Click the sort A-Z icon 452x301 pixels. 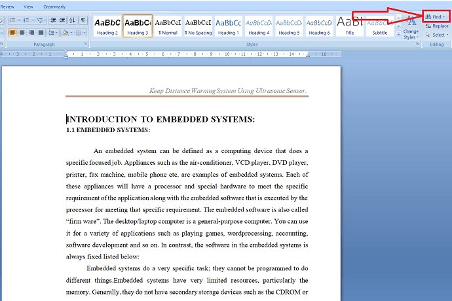(x=72, y=20)
